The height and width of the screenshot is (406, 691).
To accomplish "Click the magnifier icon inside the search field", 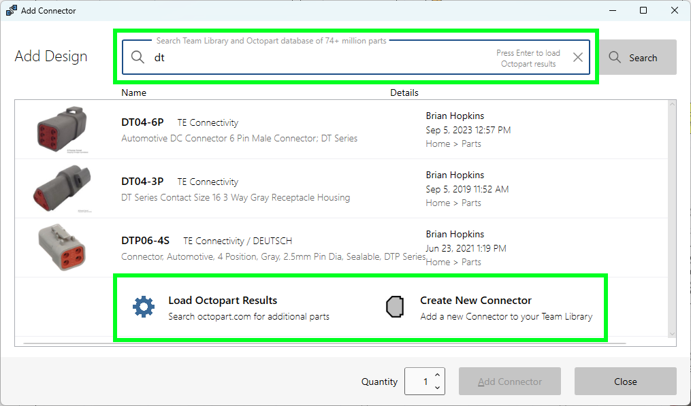I will [138, 57].
